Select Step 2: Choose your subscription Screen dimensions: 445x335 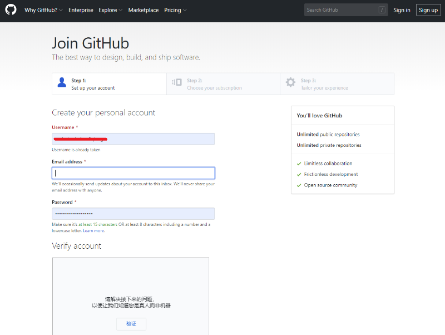[224, 84]
